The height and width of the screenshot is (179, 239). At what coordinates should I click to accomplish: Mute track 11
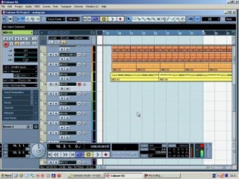point(51,55)
